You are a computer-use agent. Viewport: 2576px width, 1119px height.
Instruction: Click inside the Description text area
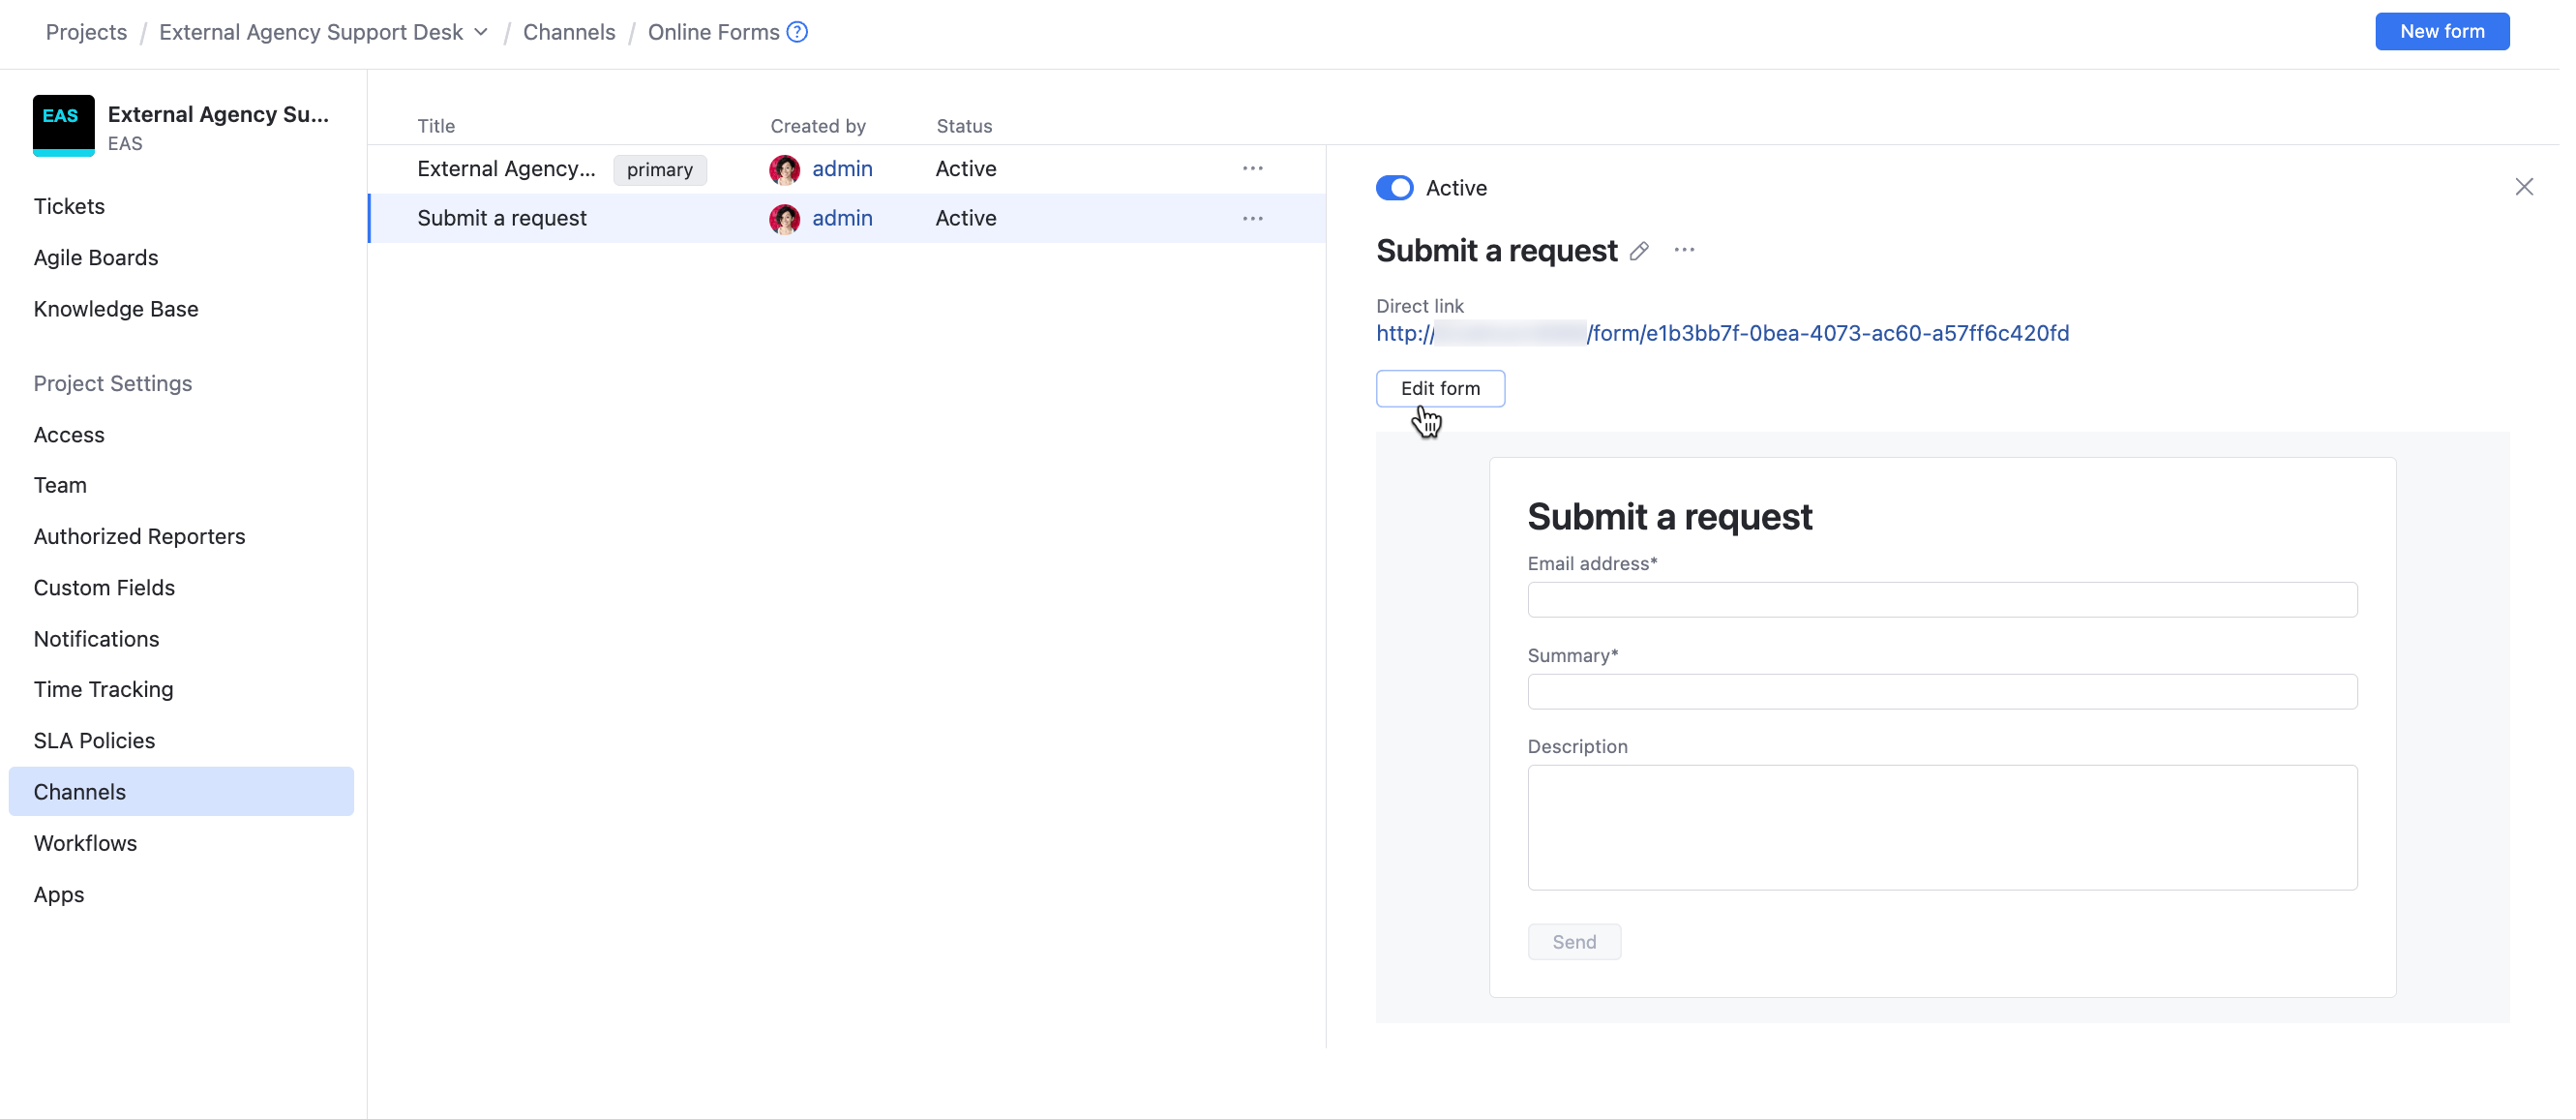[x=1941, y=827]
